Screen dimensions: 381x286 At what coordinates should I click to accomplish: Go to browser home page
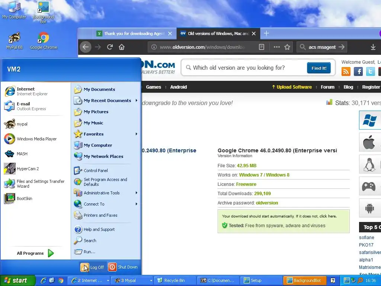122,47
